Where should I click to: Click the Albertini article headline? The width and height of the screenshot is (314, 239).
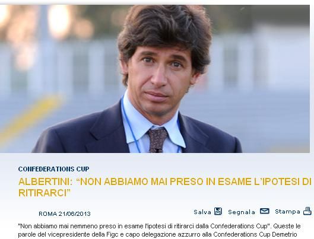point(165,187)
